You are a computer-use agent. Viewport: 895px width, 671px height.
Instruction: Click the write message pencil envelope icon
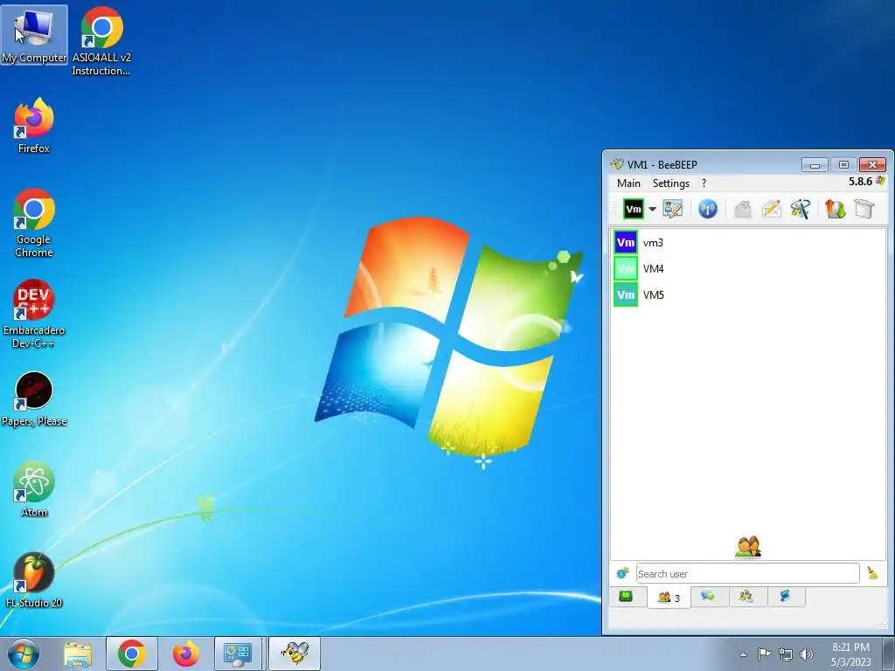(x=771, y=209)
